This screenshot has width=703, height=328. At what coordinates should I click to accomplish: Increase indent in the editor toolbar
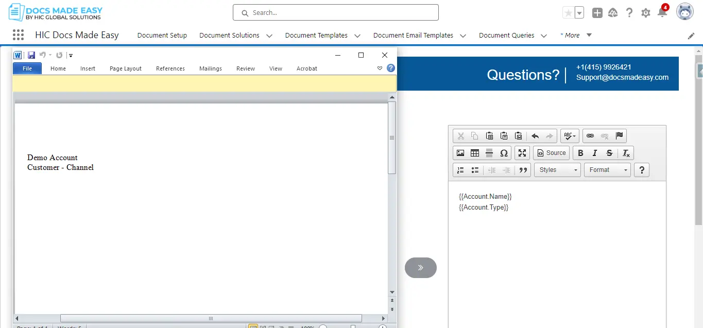(x=506, y=170)
